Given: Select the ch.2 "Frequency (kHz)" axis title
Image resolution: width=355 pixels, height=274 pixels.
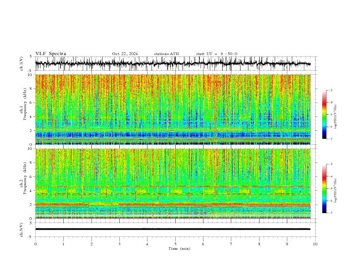Looking at the screenshot, I should pyautogui.click(x=25, y=178).
